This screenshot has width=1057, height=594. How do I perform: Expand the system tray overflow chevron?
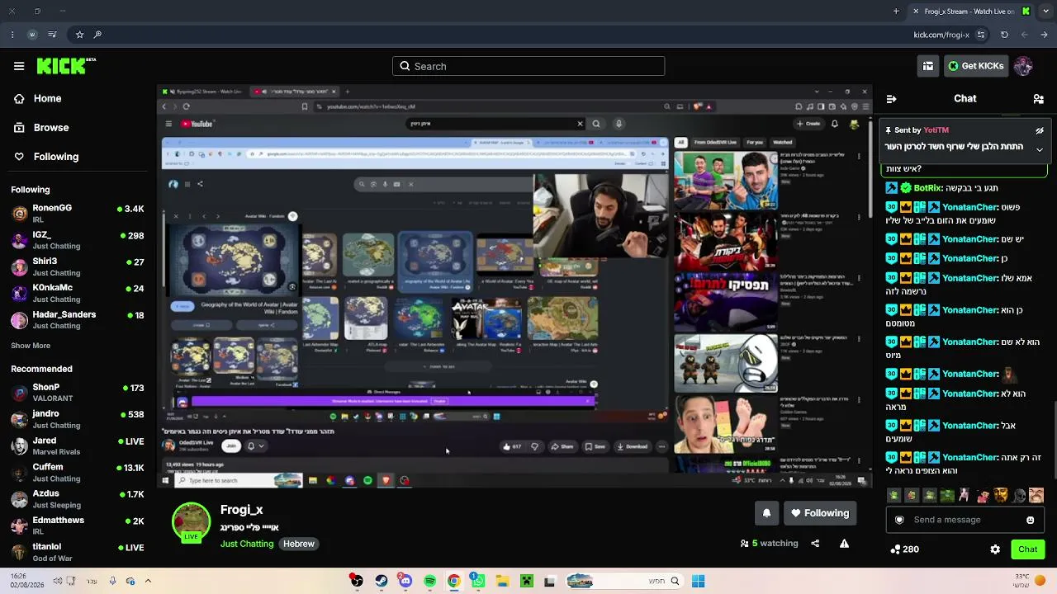(x=148, y=582)
